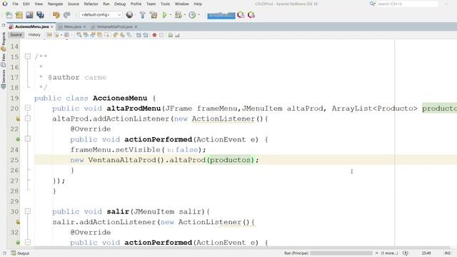Screen dimensions: 457x257
Task: Run the project with green play icon
Action: pyautogui.click(x=165, y=15)
